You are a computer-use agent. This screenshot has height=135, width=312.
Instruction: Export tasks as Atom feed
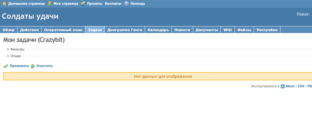[290, 86]
